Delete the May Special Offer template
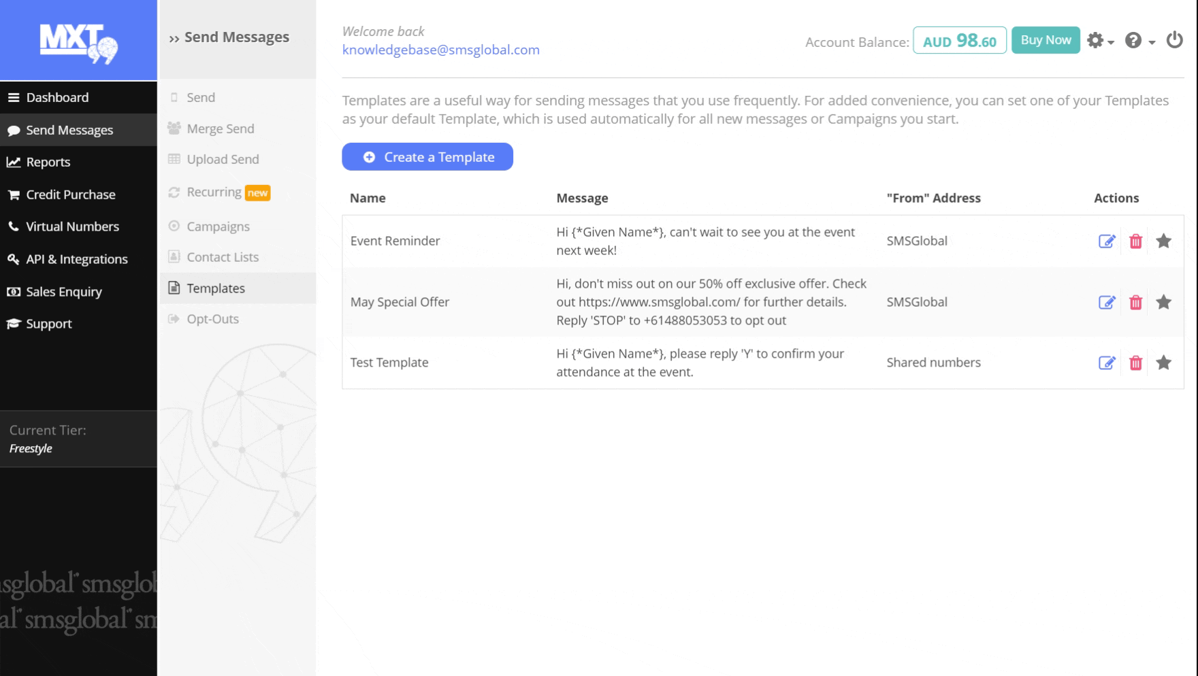 pyautogui.click(x=1135, y=303)
